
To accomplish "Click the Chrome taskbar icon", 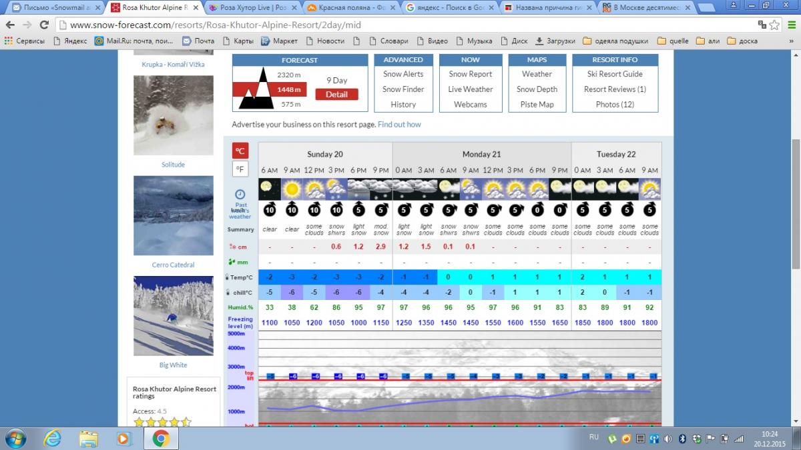I will [x=160, y=439].
